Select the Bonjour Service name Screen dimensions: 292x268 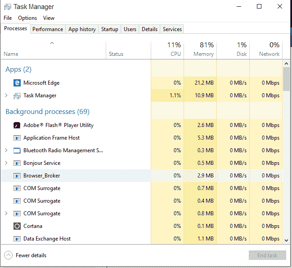42,163
